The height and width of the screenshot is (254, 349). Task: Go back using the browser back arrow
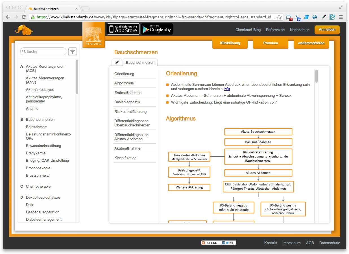[8, 17]
